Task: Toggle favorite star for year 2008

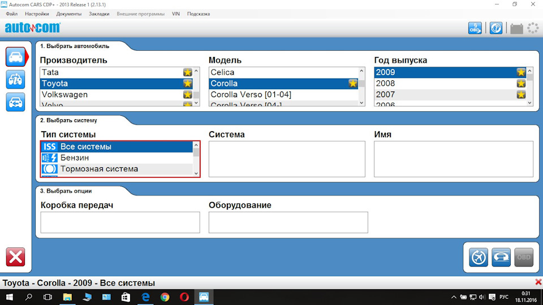Action: tap(521, 84)
